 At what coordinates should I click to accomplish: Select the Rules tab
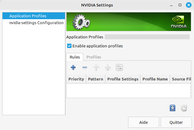(x=75, y=57)
